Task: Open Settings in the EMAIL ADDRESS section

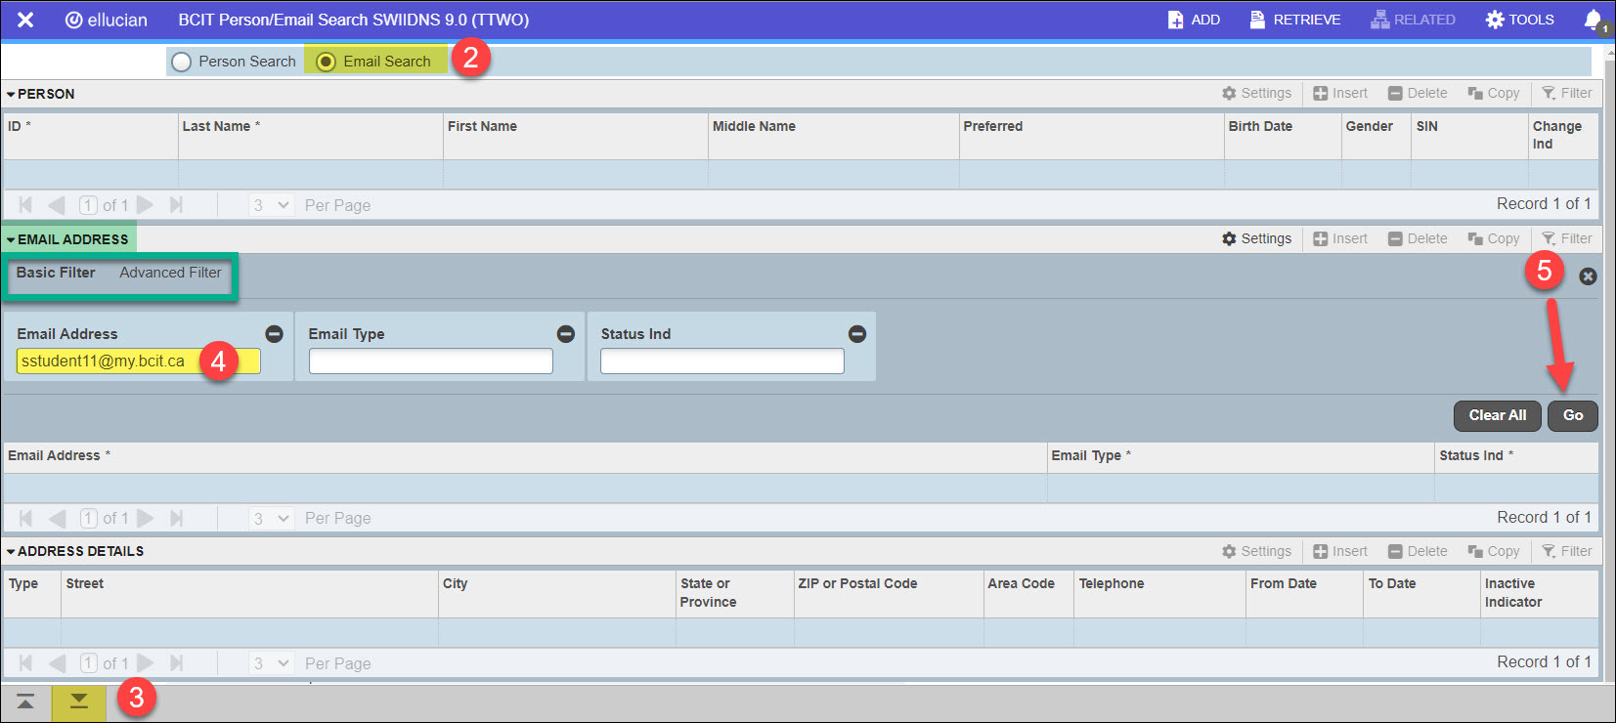Action: (x=1256, y=238)
